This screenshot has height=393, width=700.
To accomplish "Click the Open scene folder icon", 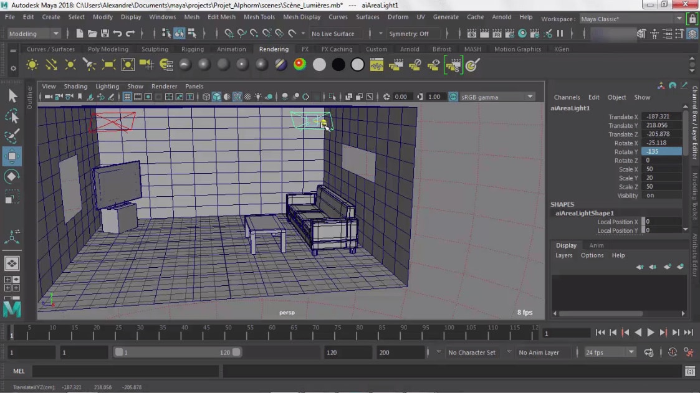I will point(92,34).
